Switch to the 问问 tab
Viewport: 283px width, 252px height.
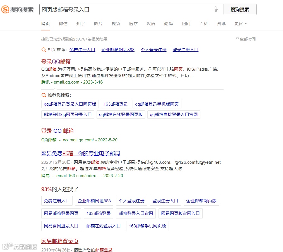coord(186,24)
